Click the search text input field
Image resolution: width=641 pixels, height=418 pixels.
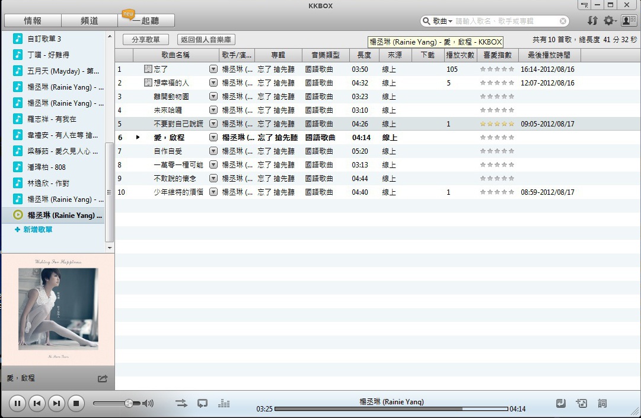point(506,21)
